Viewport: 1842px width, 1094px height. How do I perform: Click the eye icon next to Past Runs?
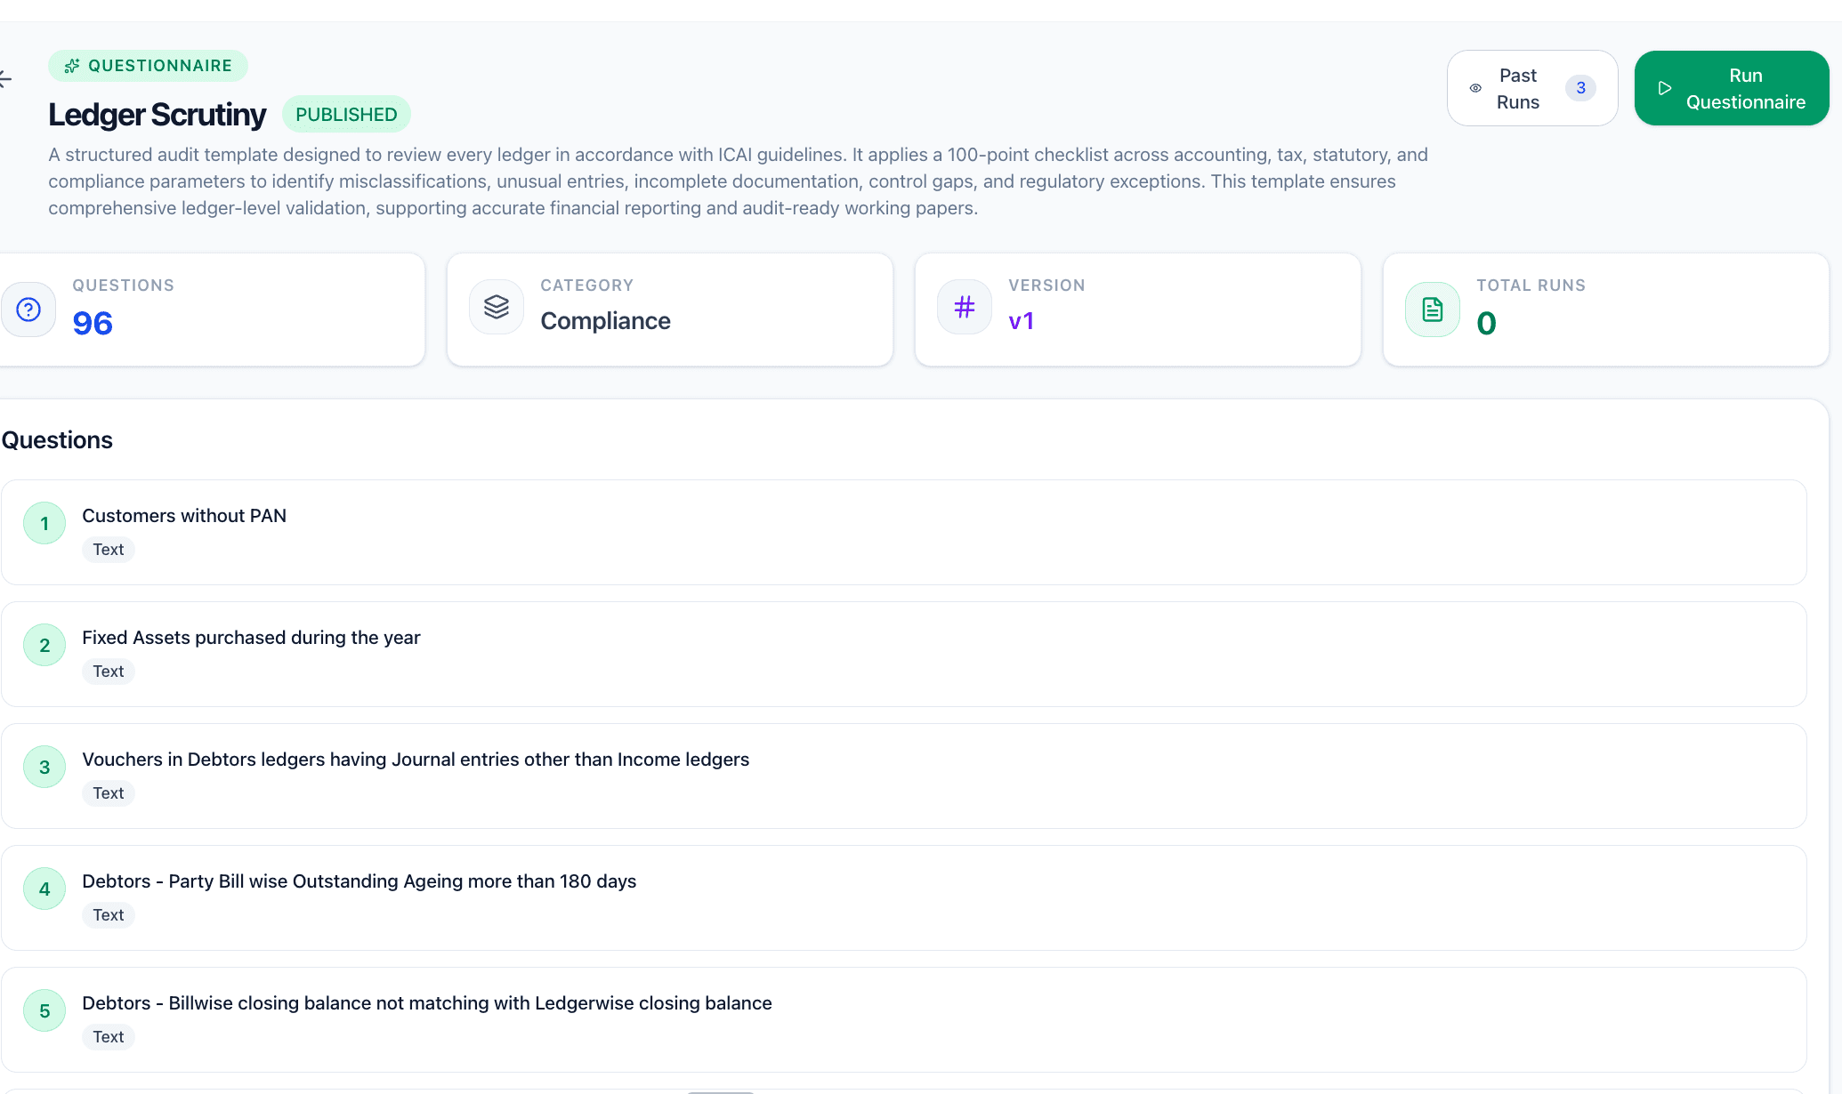click(x=1475, y=88)
